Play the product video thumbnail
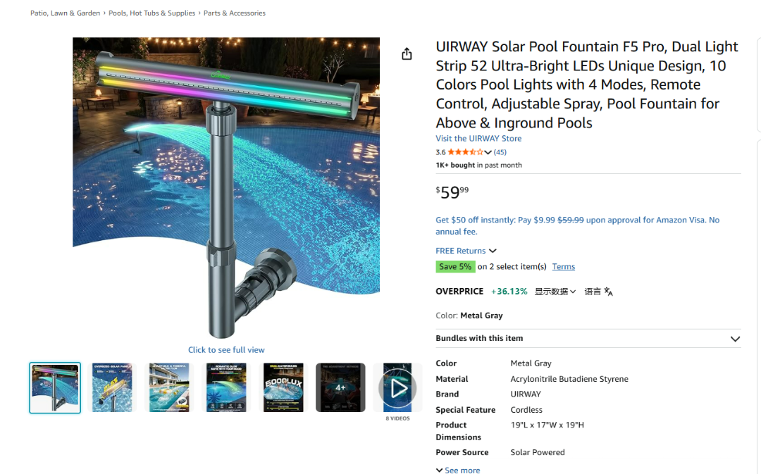 point(397,387)
